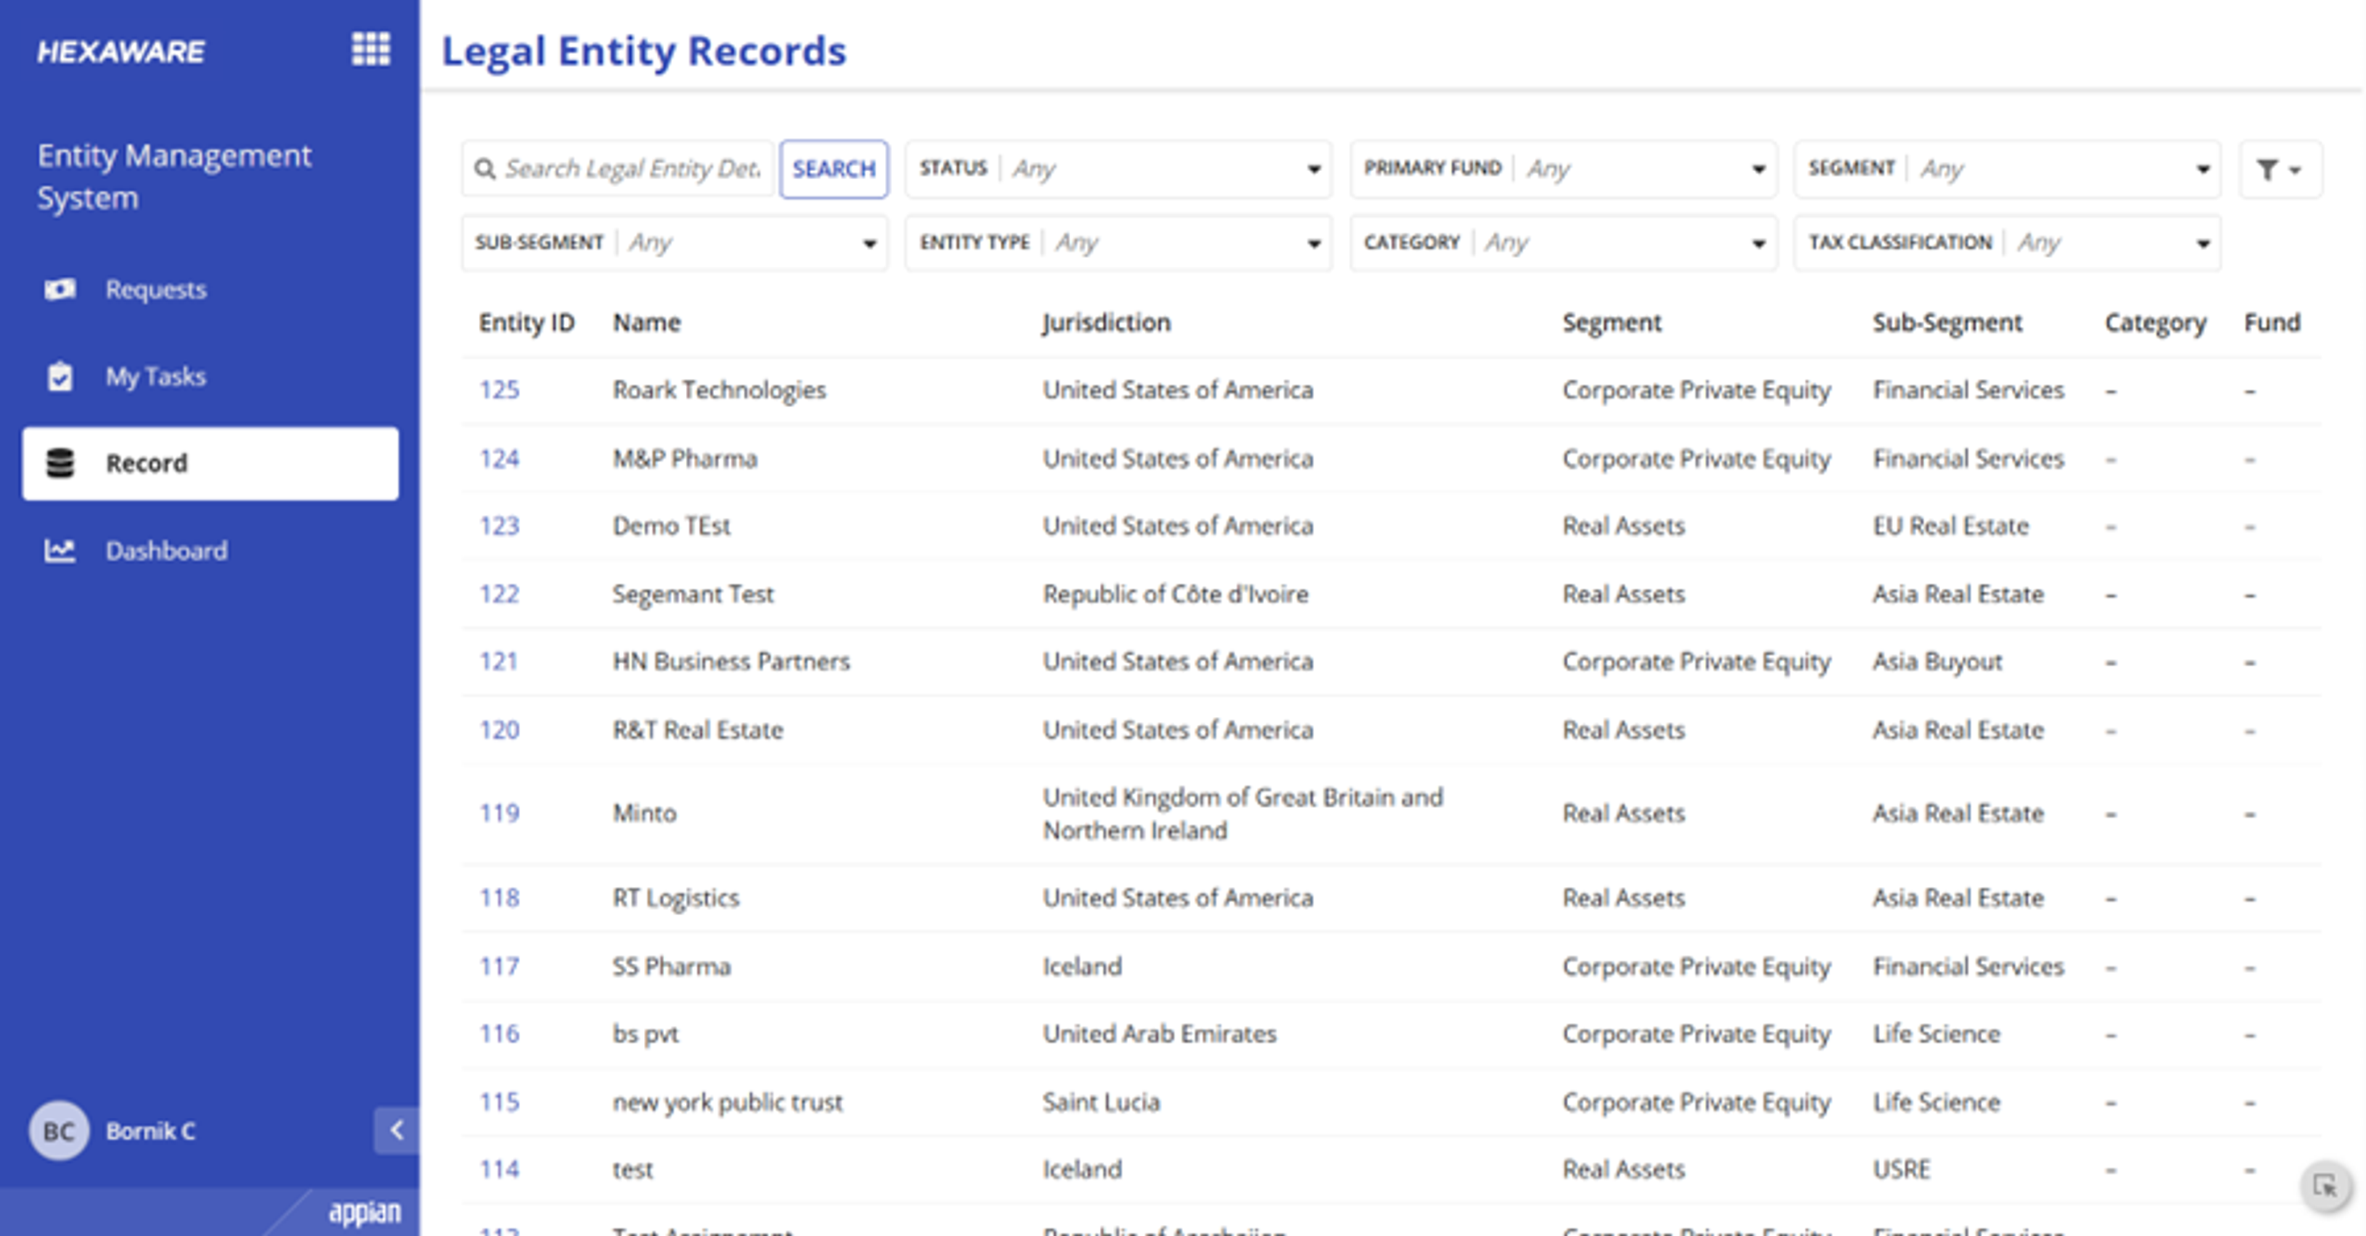Select the Record menu item
2366x1236 pixels.
click(x=210, y=463)
